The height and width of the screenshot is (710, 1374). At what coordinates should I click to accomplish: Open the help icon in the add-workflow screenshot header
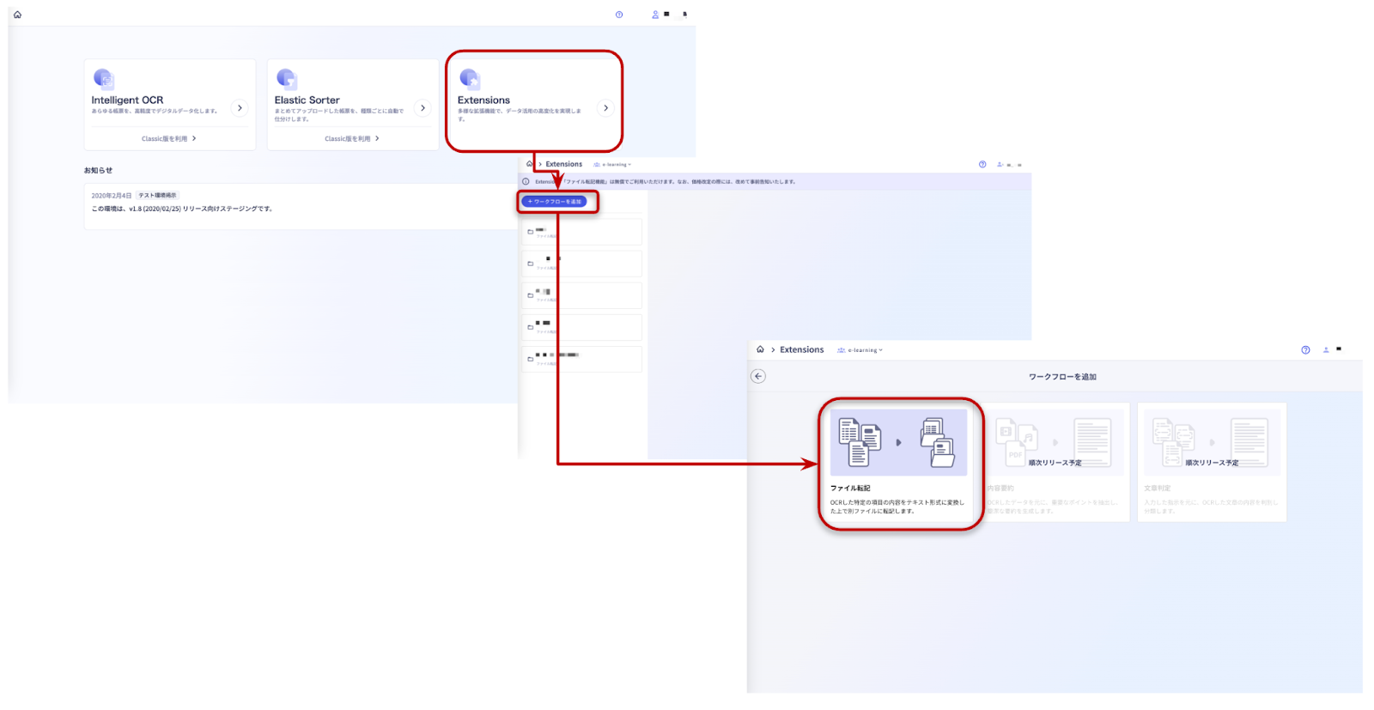point(1305,350)
